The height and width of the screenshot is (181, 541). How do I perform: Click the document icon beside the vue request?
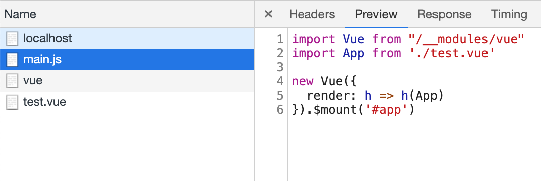(x=12, y=81)
